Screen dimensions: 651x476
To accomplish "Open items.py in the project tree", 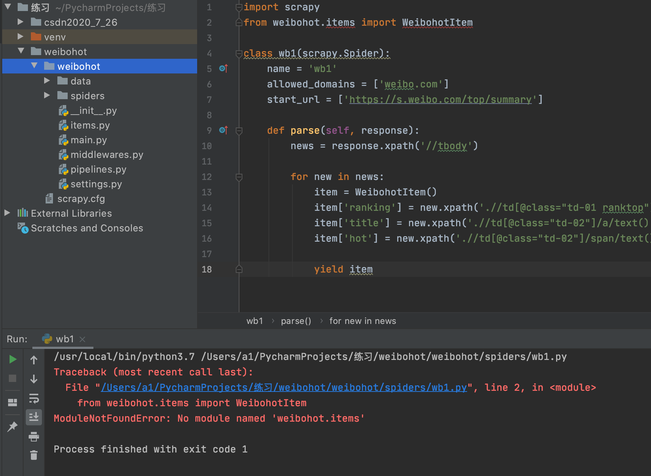I will [x=90, y=125].
